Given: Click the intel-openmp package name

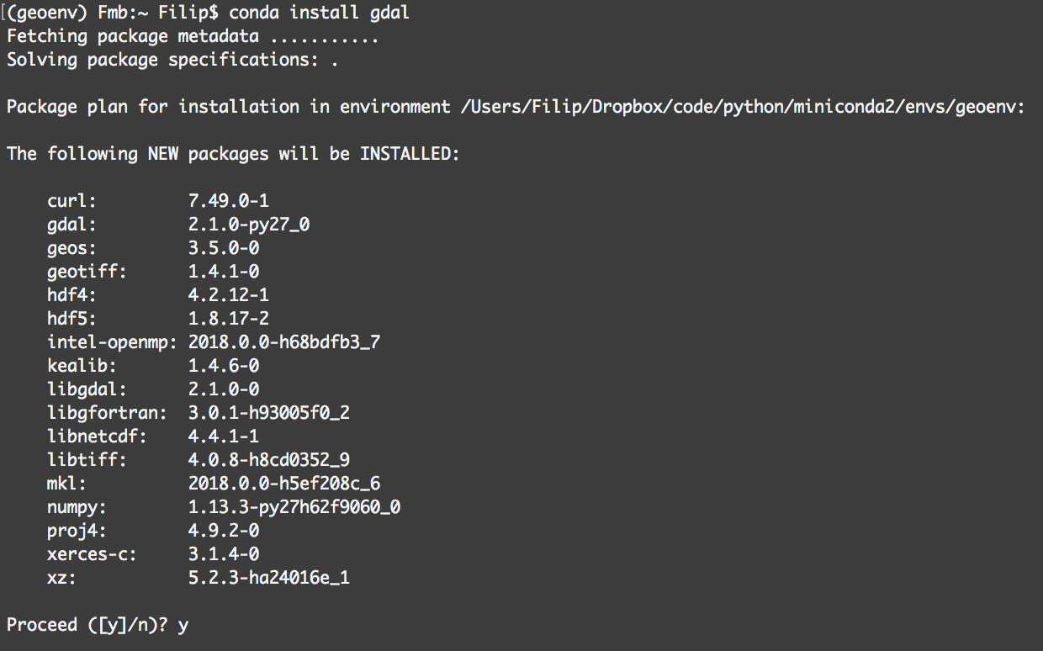Looking at the screenshot, I should coord(113,342).
